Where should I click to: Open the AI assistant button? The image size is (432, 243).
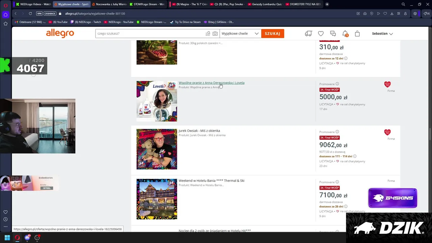tap(426, 13)
